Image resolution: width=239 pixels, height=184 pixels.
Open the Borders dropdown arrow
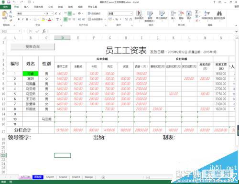[39, 19]
